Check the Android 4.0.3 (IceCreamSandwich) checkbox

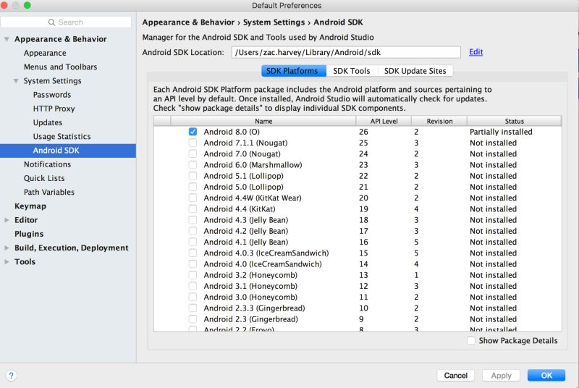click(193, 253)
